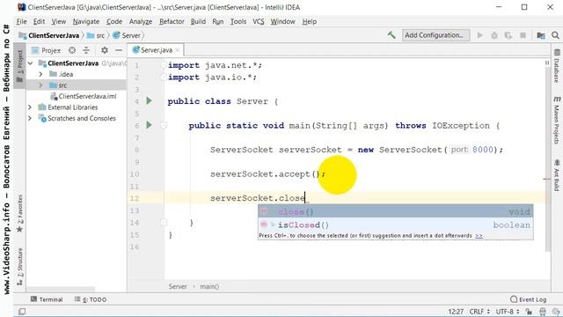Open the Refactor menu
This screenshot has width=563, height=317.
click(172, 21)
